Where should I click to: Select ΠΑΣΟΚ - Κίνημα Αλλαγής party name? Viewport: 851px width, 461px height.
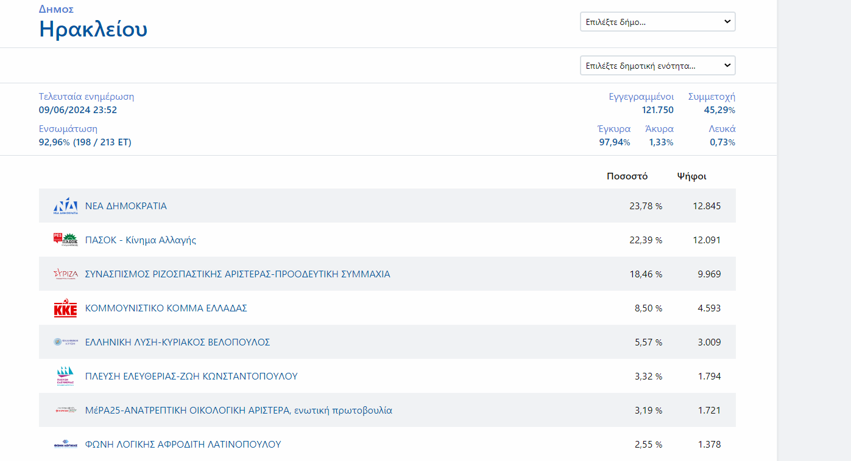tap(141, 240)
